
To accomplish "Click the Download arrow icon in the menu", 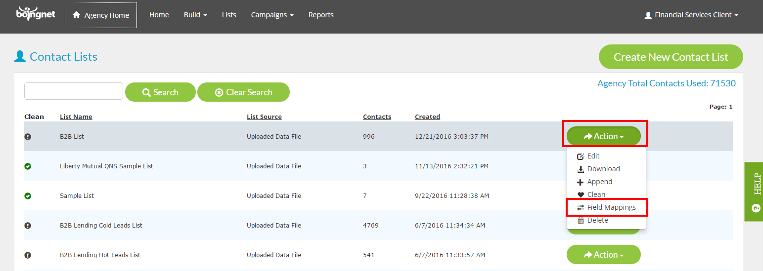I will pos(581,169).
